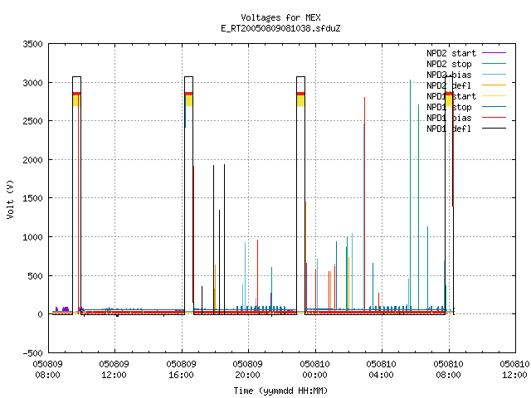Click the 'NPD1 defl' legend label
The width and height of the screenshot is (531, 398).
449,129
